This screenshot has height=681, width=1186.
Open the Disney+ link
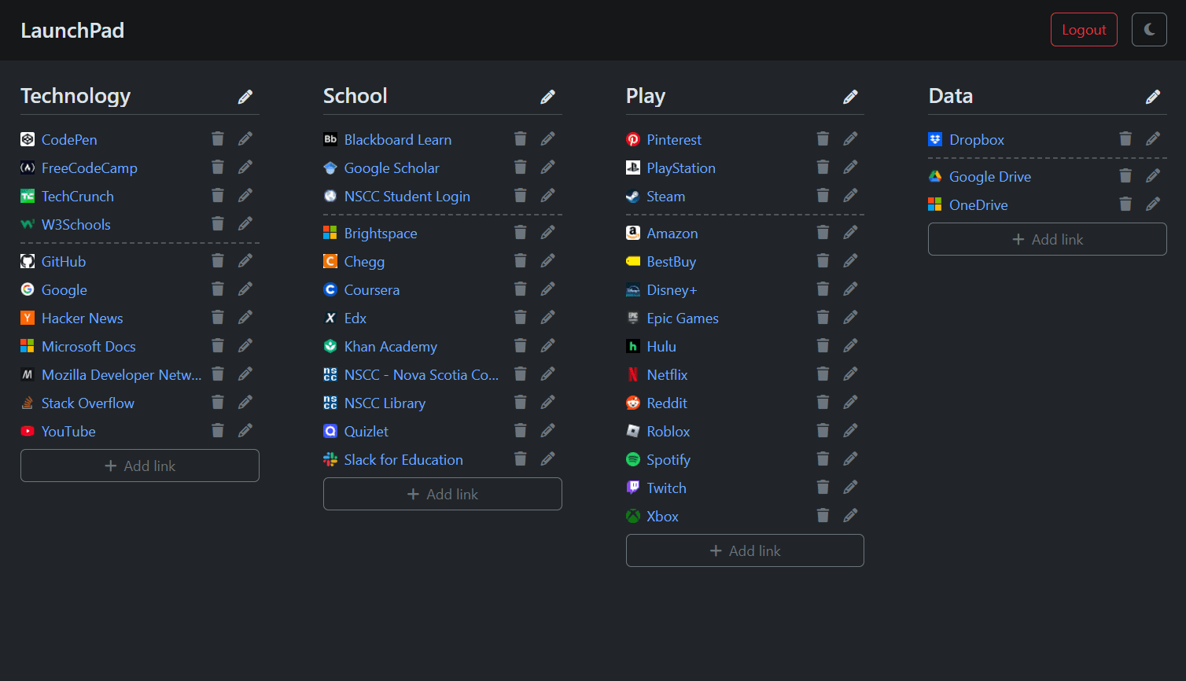click(672, 289)
